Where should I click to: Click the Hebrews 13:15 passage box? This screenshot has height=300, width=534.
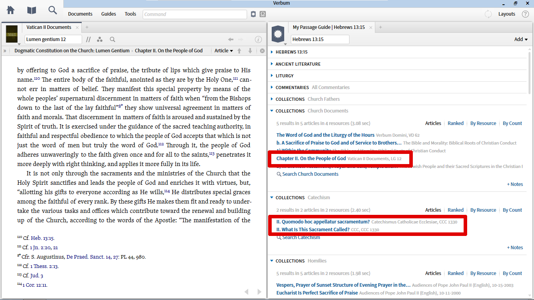(320, 39)
